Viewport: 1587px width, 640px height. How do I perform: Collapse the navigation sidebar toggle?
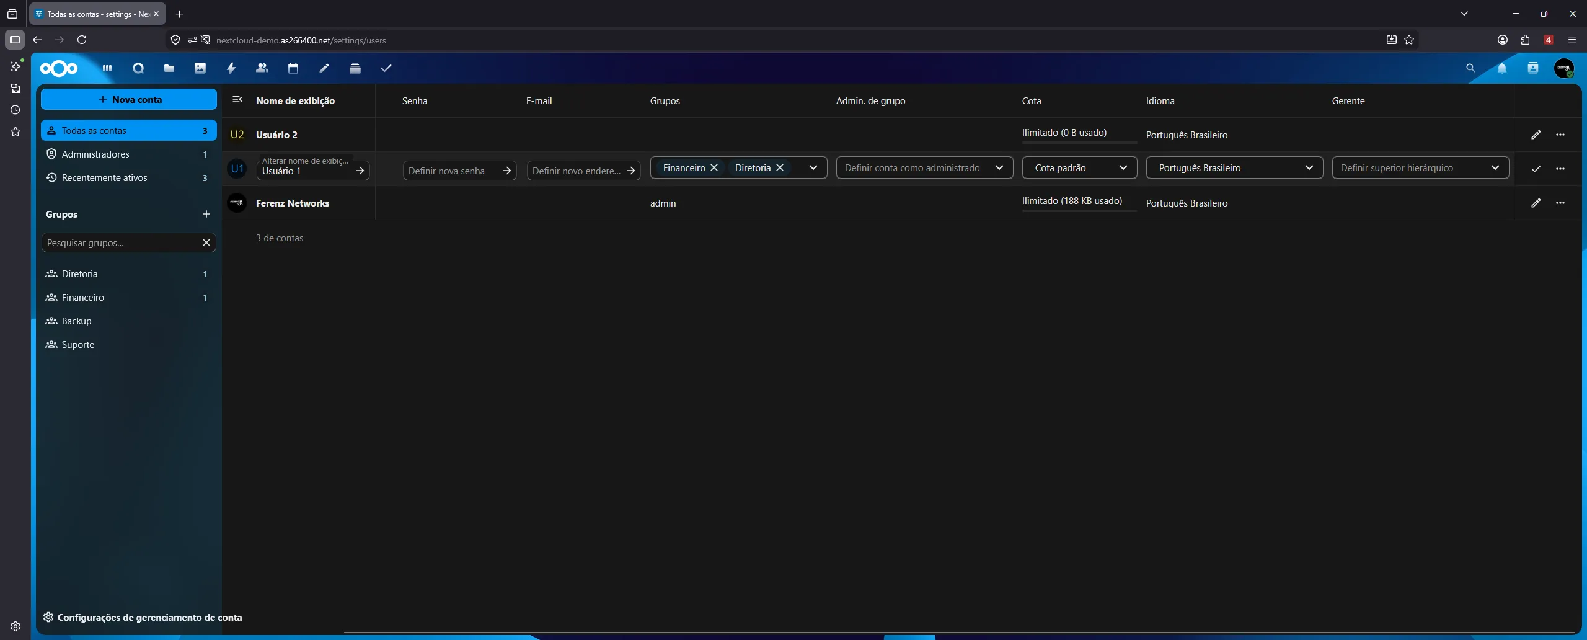pyautogui.click(x=237, y=99)
